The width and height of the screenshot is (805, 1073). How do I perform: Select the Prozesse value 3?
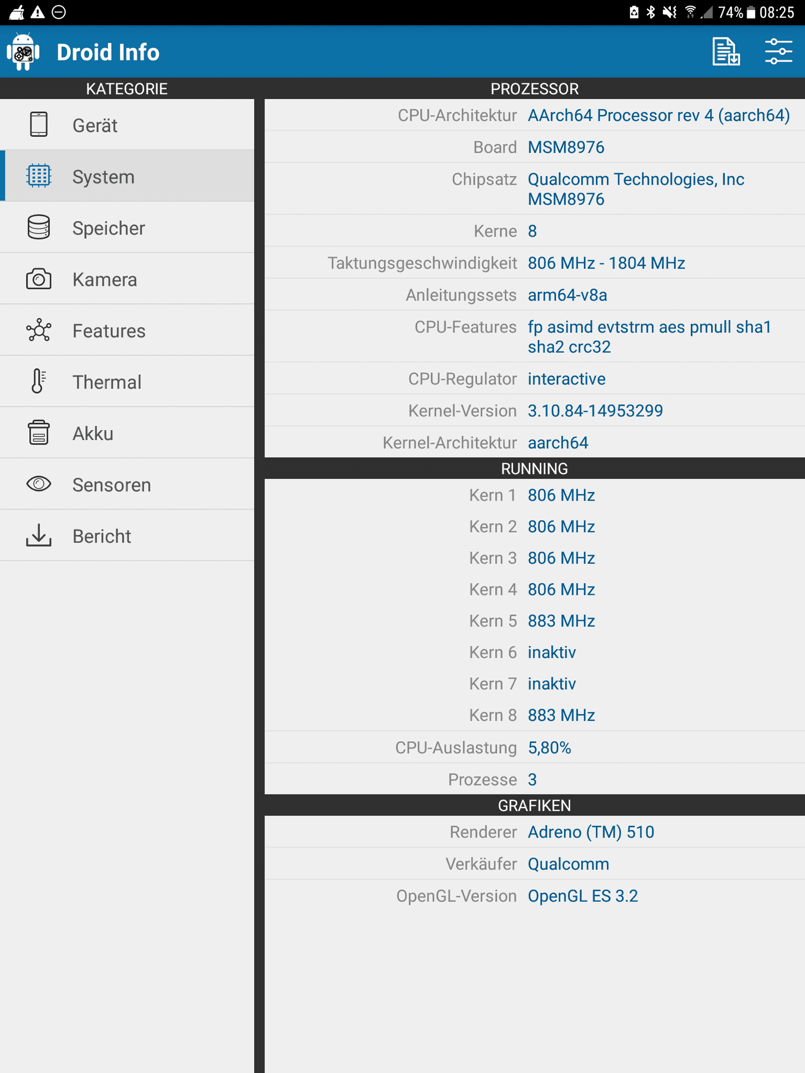click(532, 779)
